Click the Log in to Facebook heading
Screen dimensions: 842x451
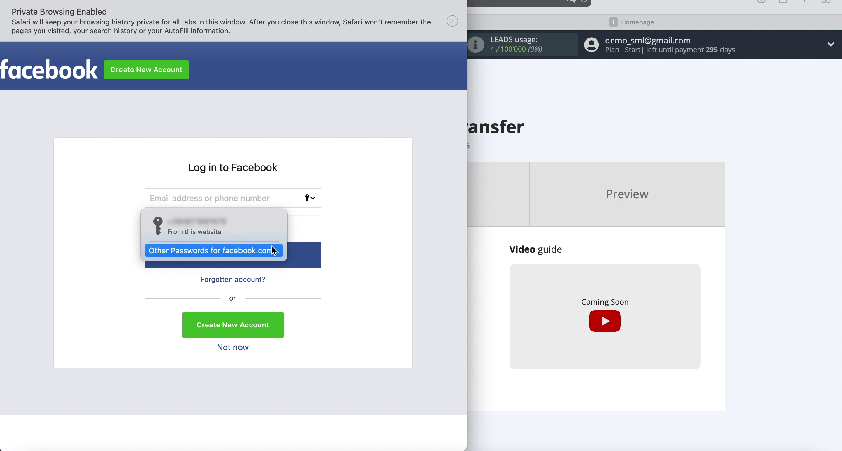pos(233,168)
